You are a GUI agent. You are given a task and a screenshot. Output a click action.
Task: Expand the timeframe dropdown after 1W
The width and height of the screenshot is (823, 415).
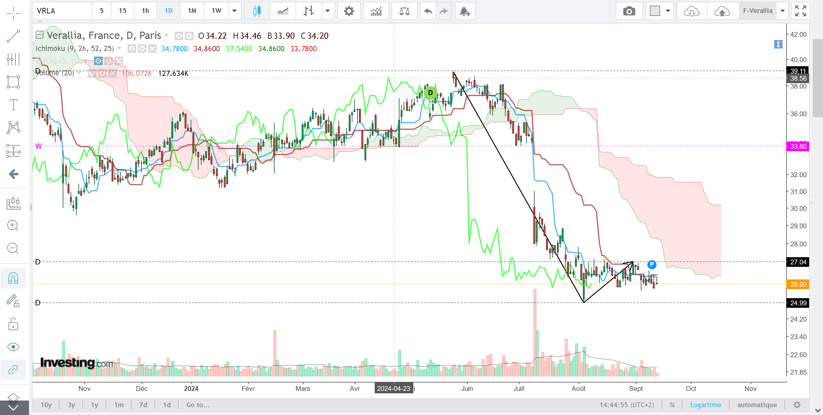[x=234, y=11]
